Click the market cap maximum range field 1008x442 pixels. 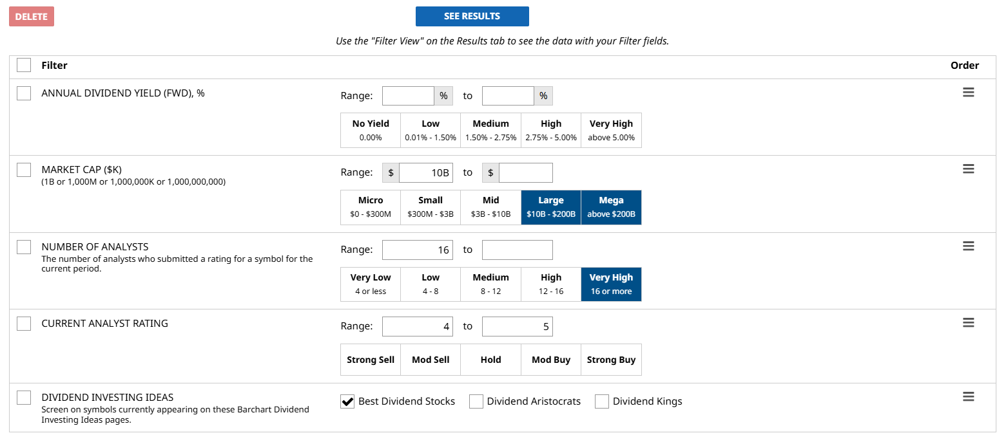pyautogui.click(x=525, y=173)
